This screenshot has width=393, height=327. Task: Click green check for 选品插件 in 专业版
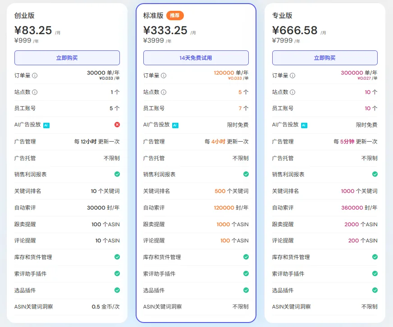375,290
